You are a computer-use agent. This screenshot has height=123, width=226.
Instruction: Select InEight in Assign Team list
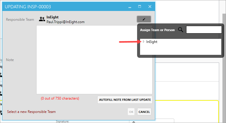152,42
